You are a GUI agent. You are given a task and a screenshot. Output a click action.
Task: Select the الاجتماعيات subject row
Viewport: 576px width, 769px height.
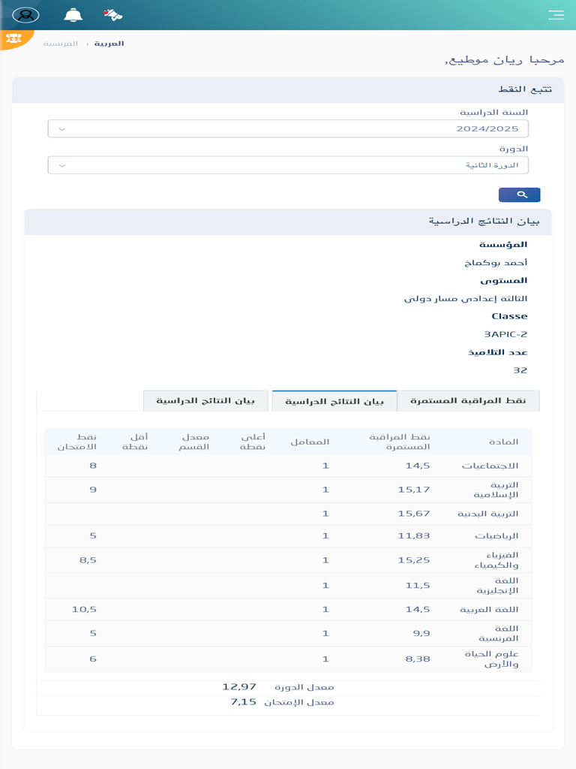[288, 466]
